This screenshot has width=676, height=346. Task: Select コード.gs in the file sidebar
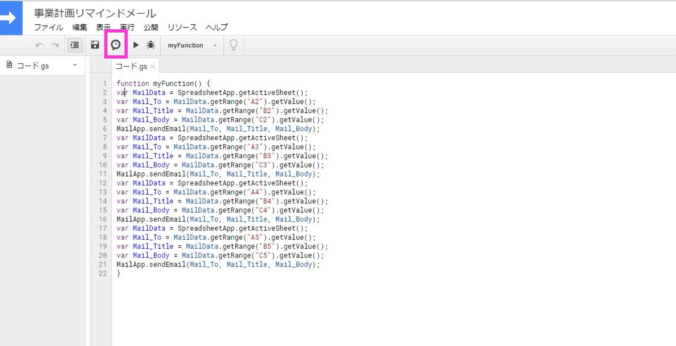click(x=33, y=65)
